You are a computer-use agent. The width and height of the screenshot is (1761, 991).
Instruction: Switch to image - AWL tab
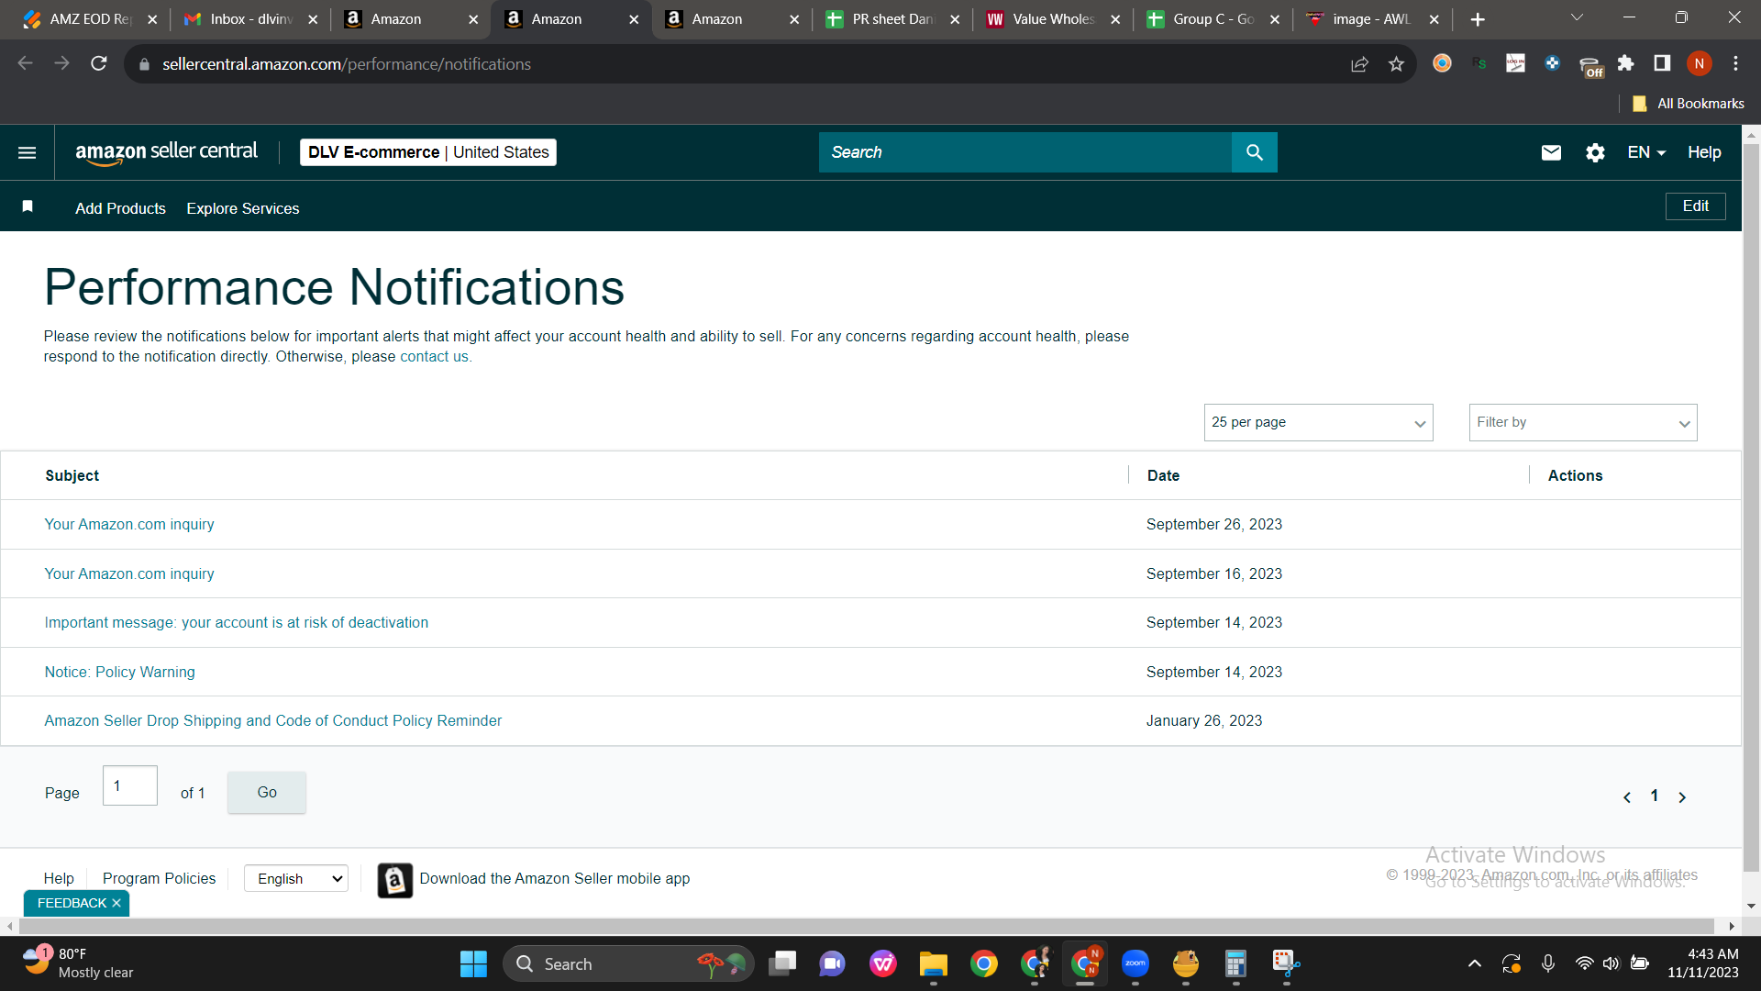[x=1374, y=19]
